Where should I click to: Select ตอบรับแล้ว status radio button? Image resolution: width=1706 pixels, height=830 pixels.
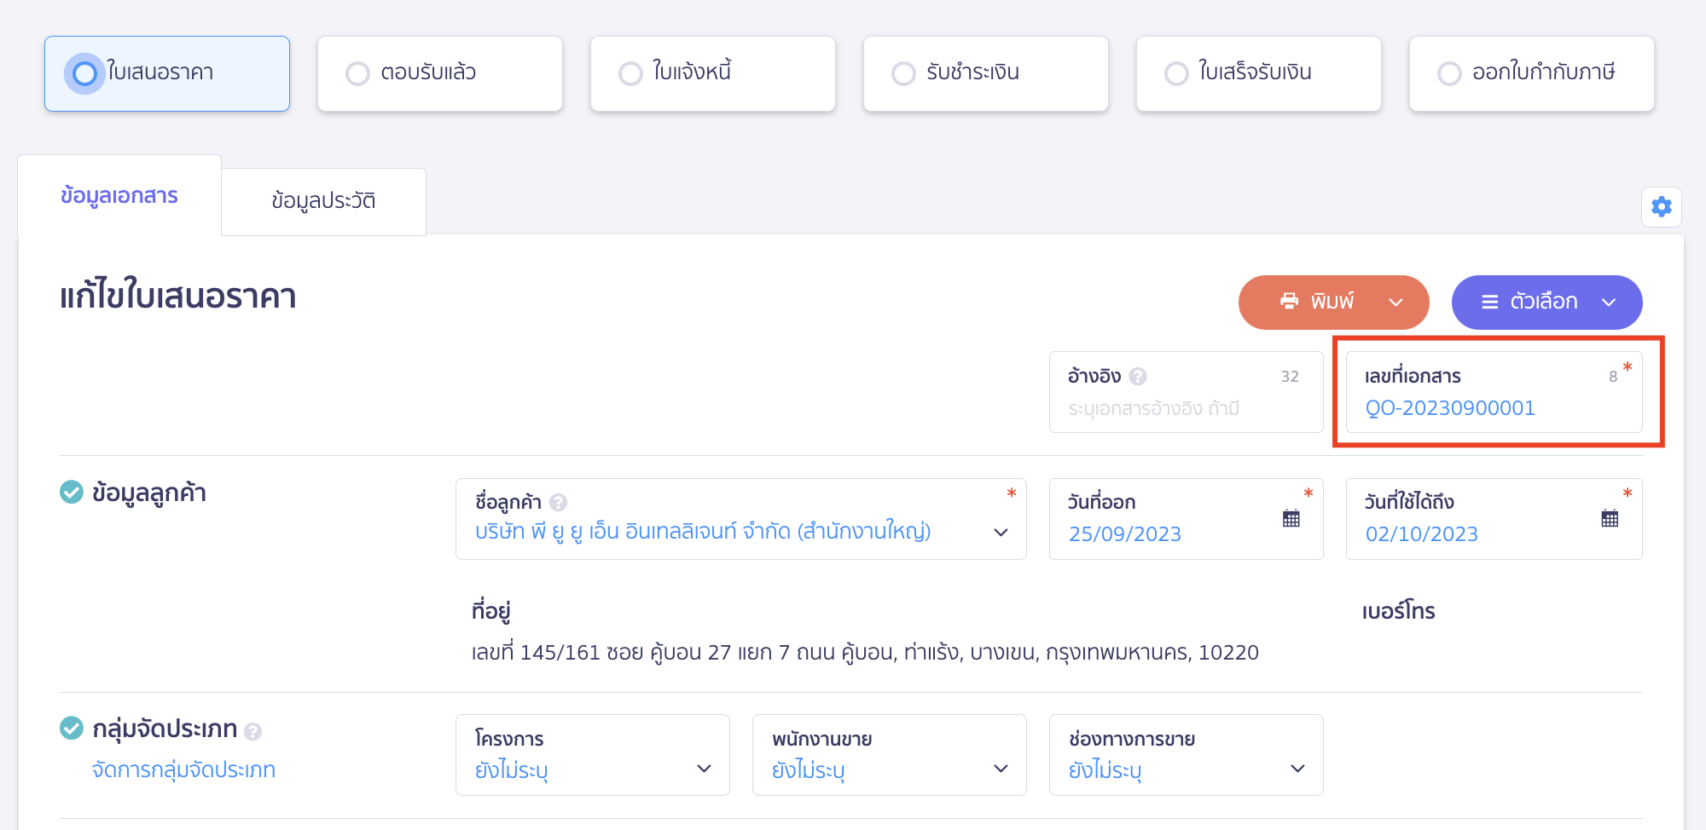tap(357, 74)
